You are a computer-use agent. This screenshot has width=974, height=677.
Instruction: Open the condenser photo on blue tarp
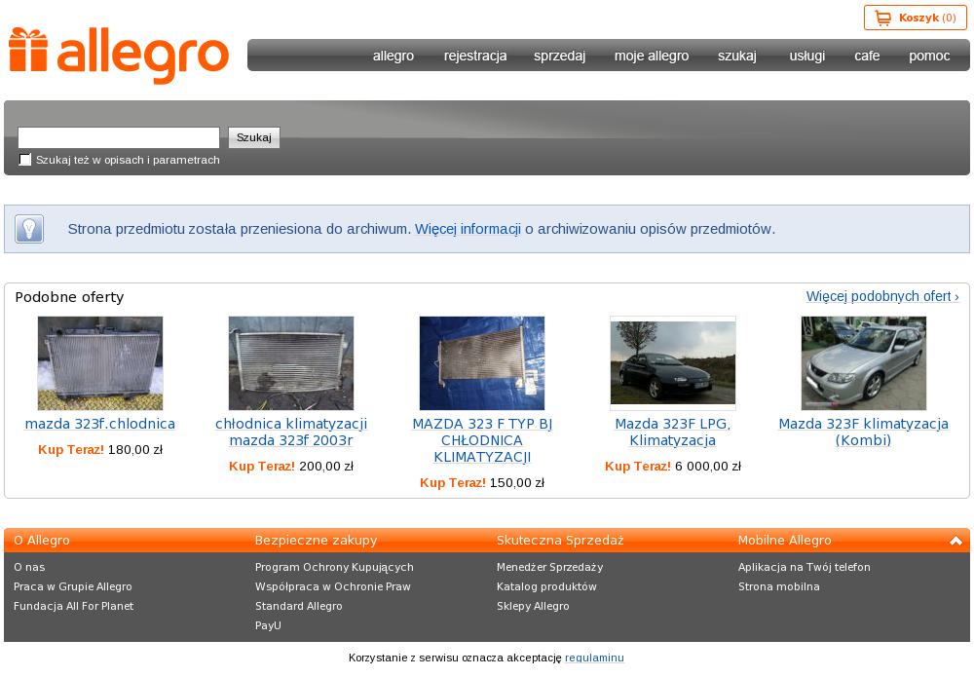[482, 363]
